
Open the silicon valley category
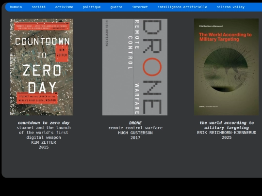coord(230,7)
